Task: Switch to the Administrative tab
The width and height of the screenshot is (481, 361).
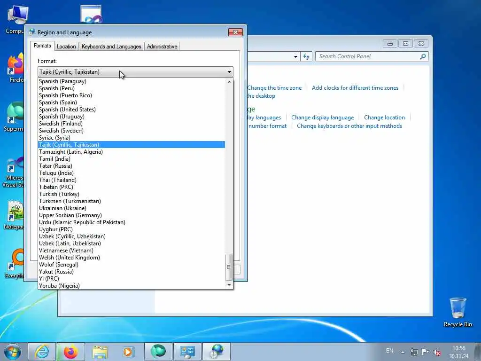Action: (162, 47)
